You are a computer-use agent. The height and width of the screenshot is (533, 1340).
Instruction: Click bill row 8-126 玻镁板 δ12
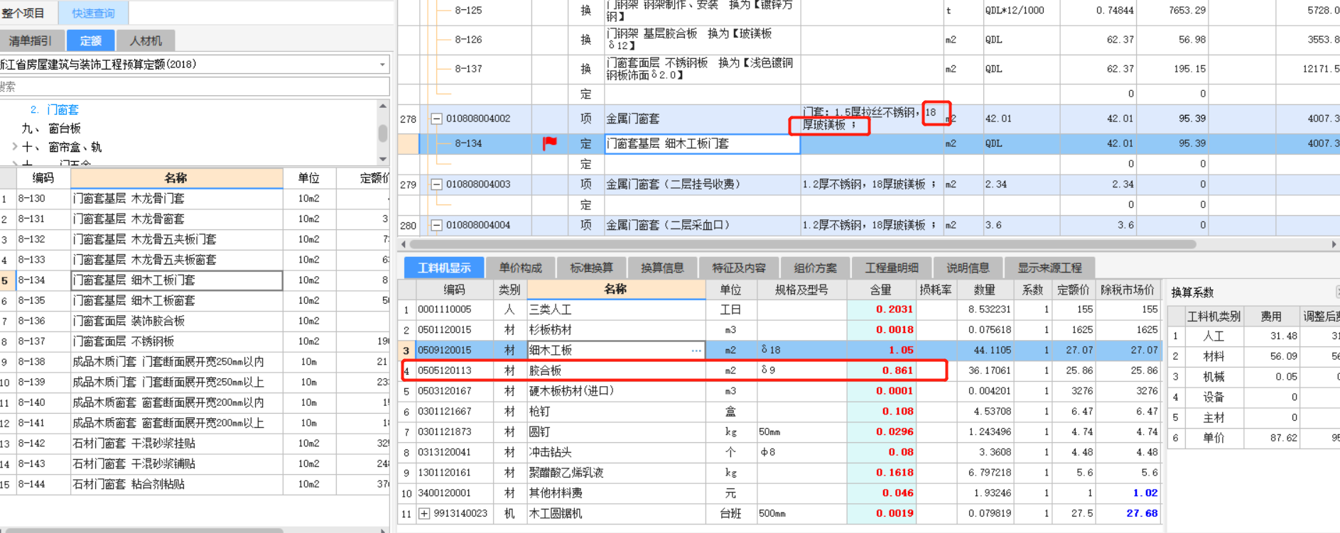868,40
